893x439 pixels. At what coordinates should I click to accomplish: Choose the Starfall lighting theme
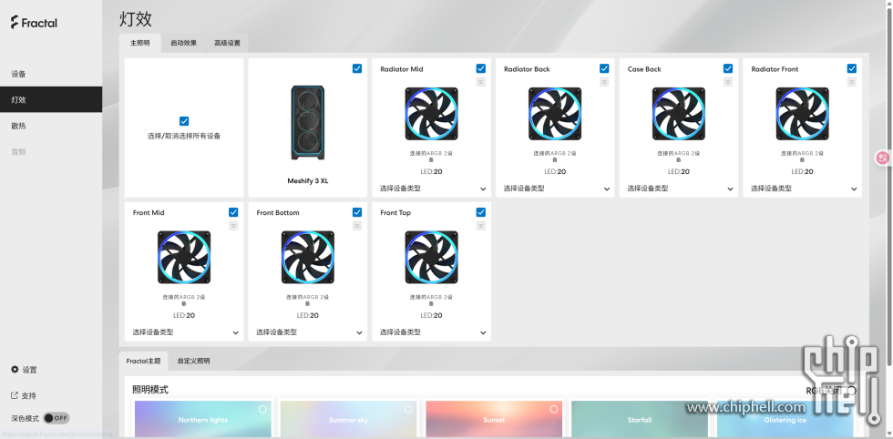coord(639,419)
